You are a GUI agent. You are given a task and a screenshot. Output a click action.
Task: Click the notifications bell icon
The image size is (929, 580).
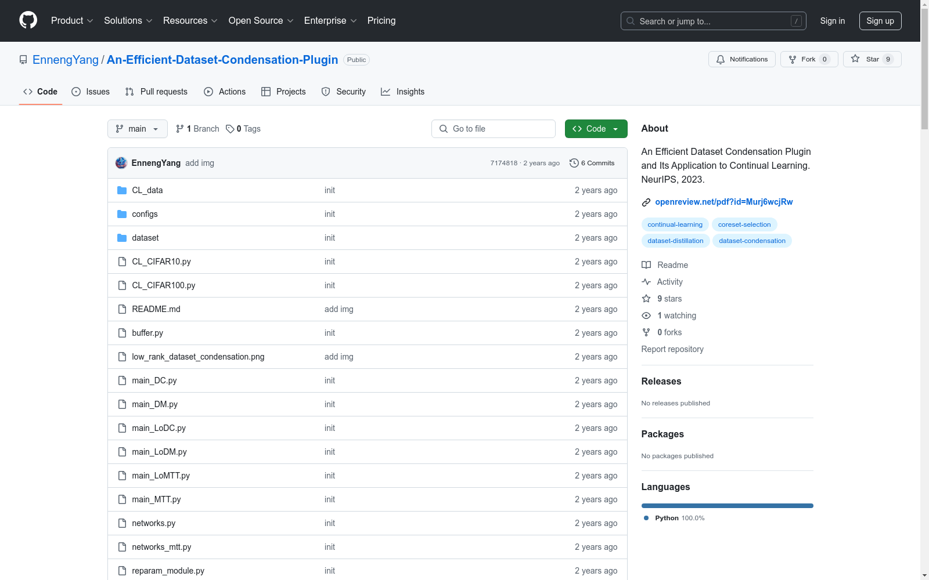721,59
